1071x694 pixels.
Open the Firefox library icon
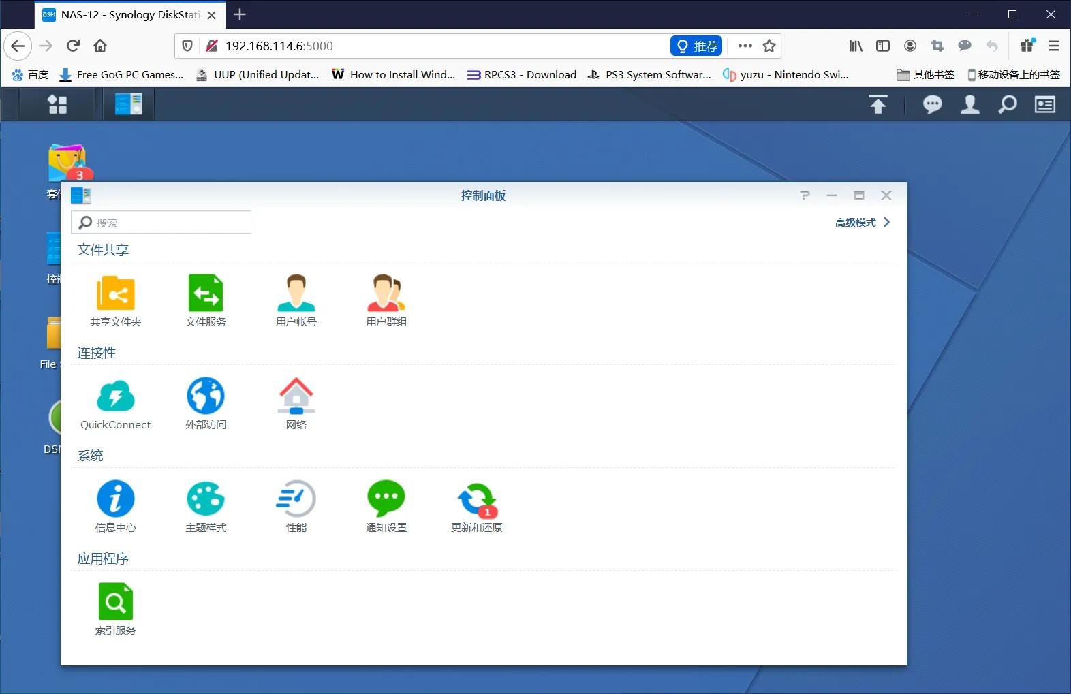pos(856,46)
